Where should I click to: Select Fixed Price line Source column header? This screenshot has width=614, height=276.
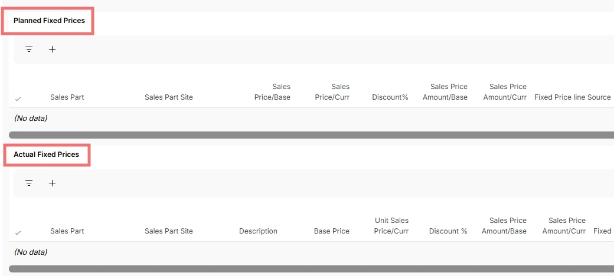point(572,97)
